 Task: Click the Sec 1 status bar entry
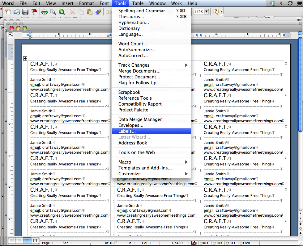(x=67, y=243)
